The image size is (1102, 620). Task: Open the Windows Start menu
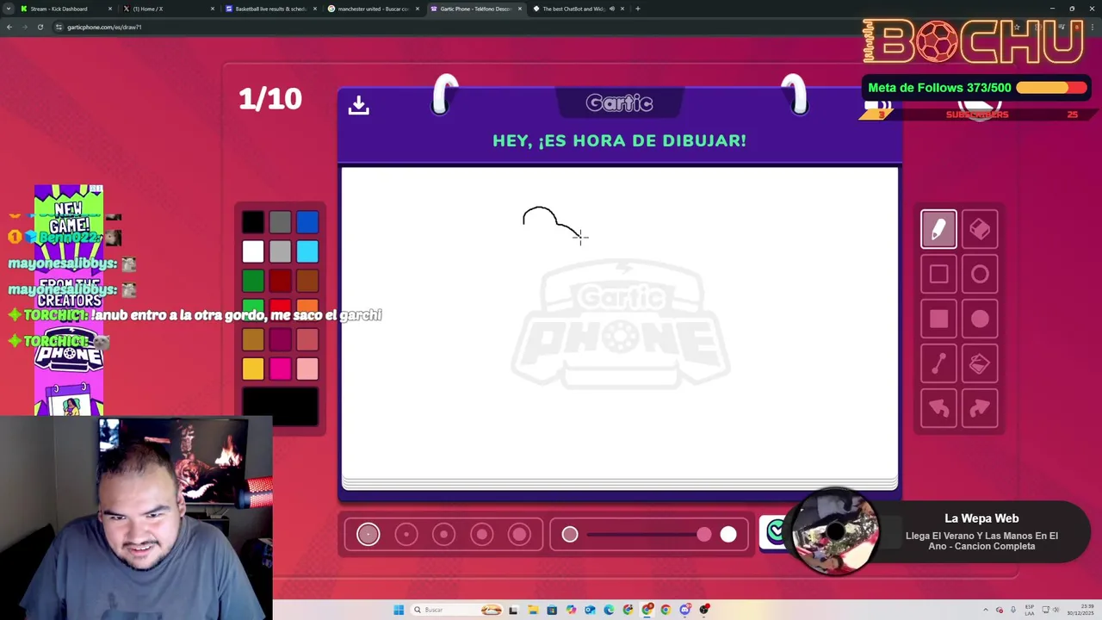[x=399, y=610]
